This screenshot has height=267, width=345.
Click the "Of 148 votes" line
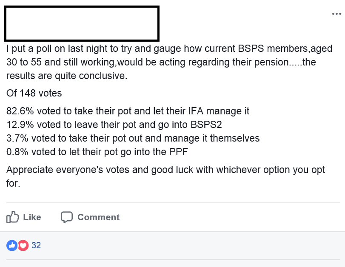[35, 93]
